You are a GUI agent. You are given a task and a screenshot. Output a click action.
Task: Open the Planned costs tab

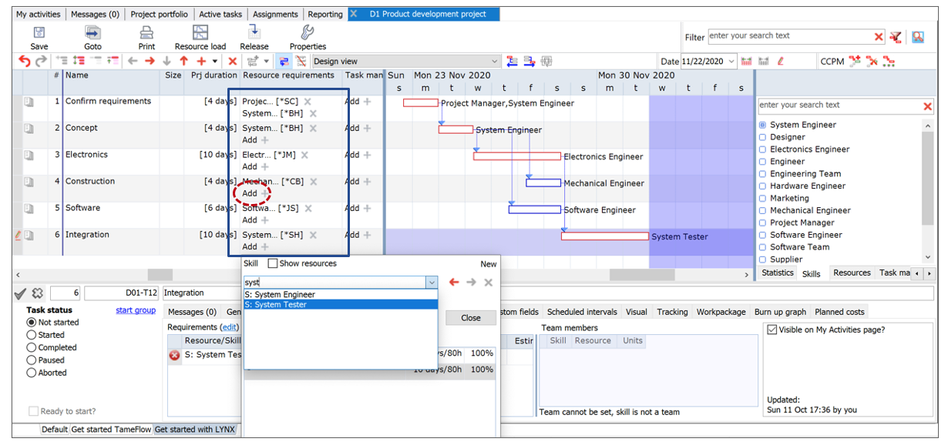[839, 312]
